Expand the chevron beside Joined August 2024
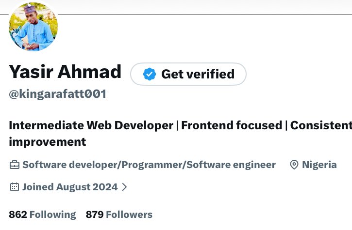352x230 pixels. point(124,187)
